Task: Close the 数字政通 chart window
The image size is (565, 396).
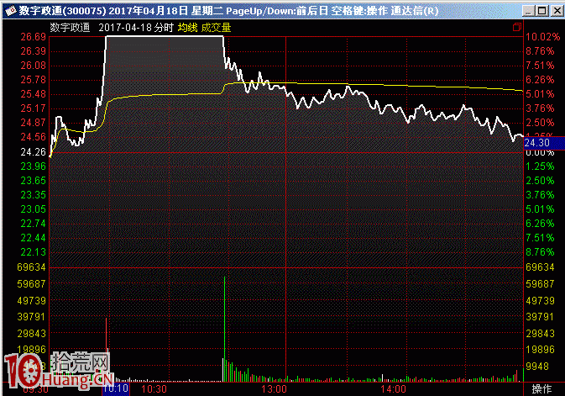Action: point(557,11)
